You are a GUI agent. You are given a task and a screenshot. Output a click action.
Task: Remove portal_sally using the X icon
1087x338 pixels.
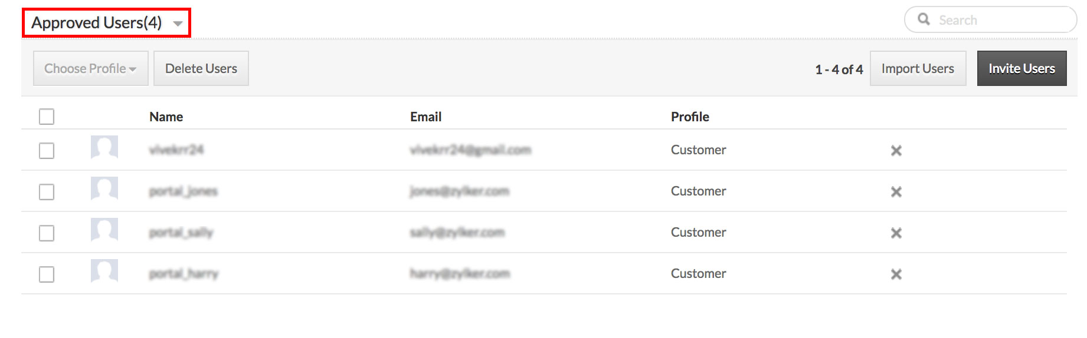click(896, 233)
